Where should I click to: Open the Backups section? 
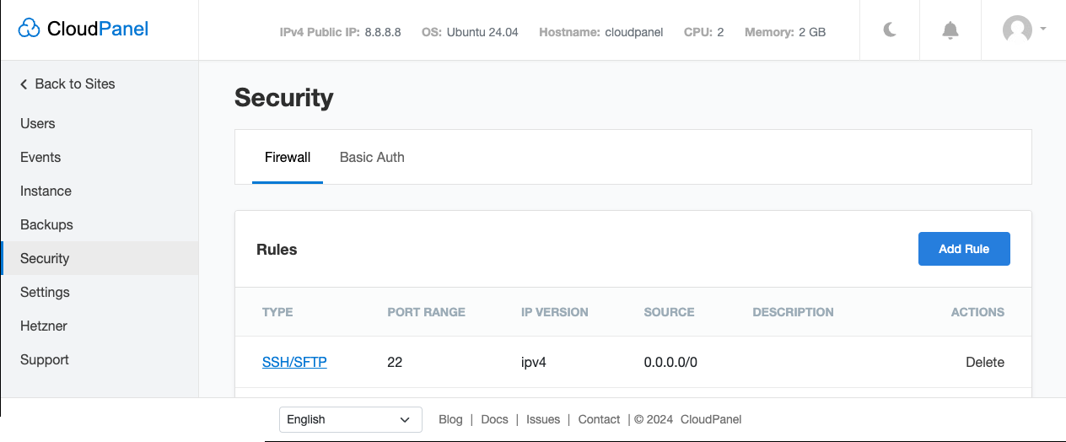[x=46, y=224]
